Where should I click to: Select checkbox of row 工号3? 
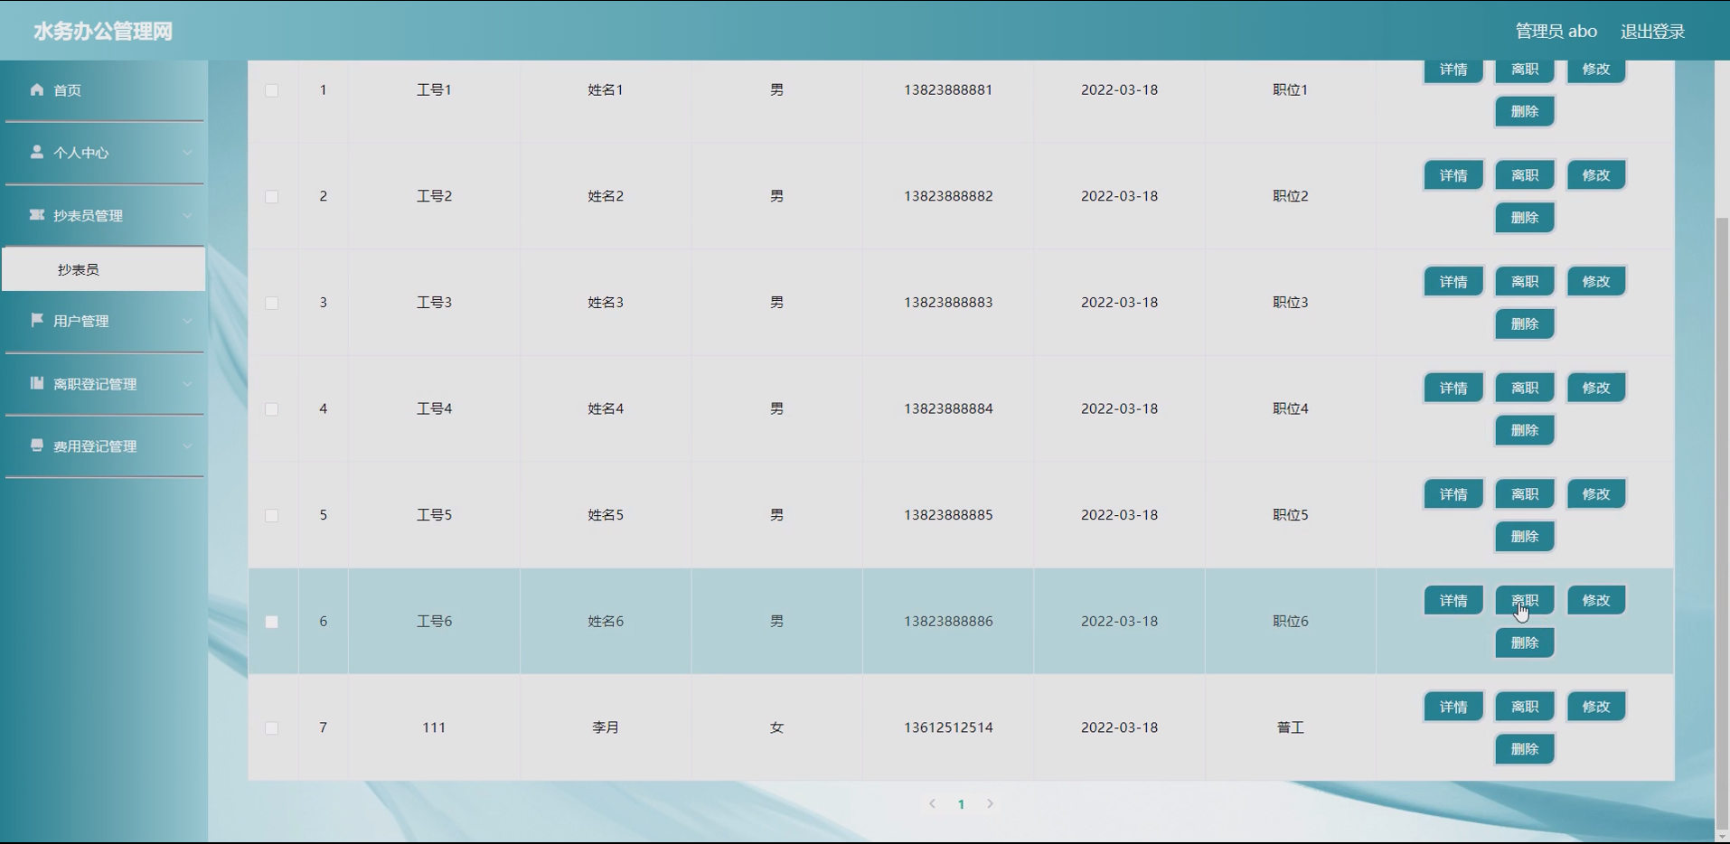pos(272,303)
